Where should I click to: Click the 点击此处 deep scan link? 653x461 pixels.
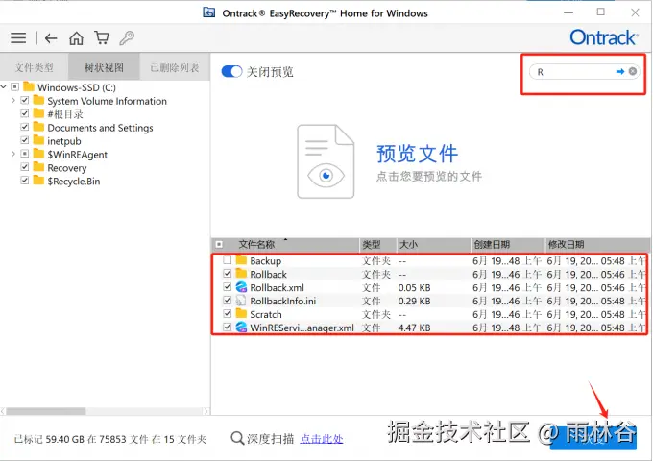click(322, 439)
